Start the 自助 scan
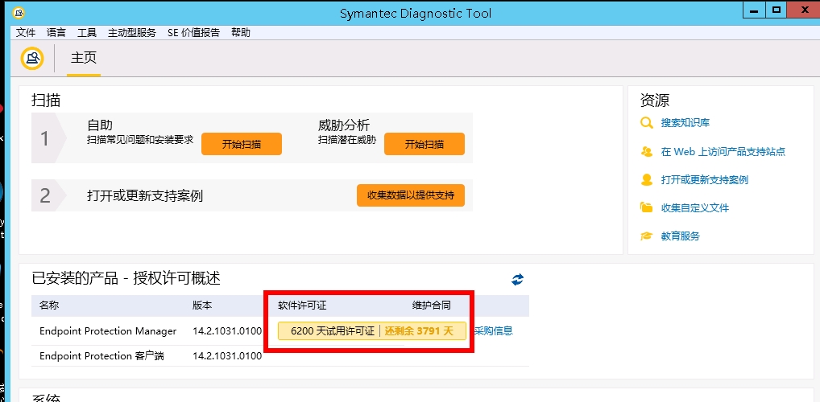The height and width of the screenshot is (402, 820). click(242, 144)
